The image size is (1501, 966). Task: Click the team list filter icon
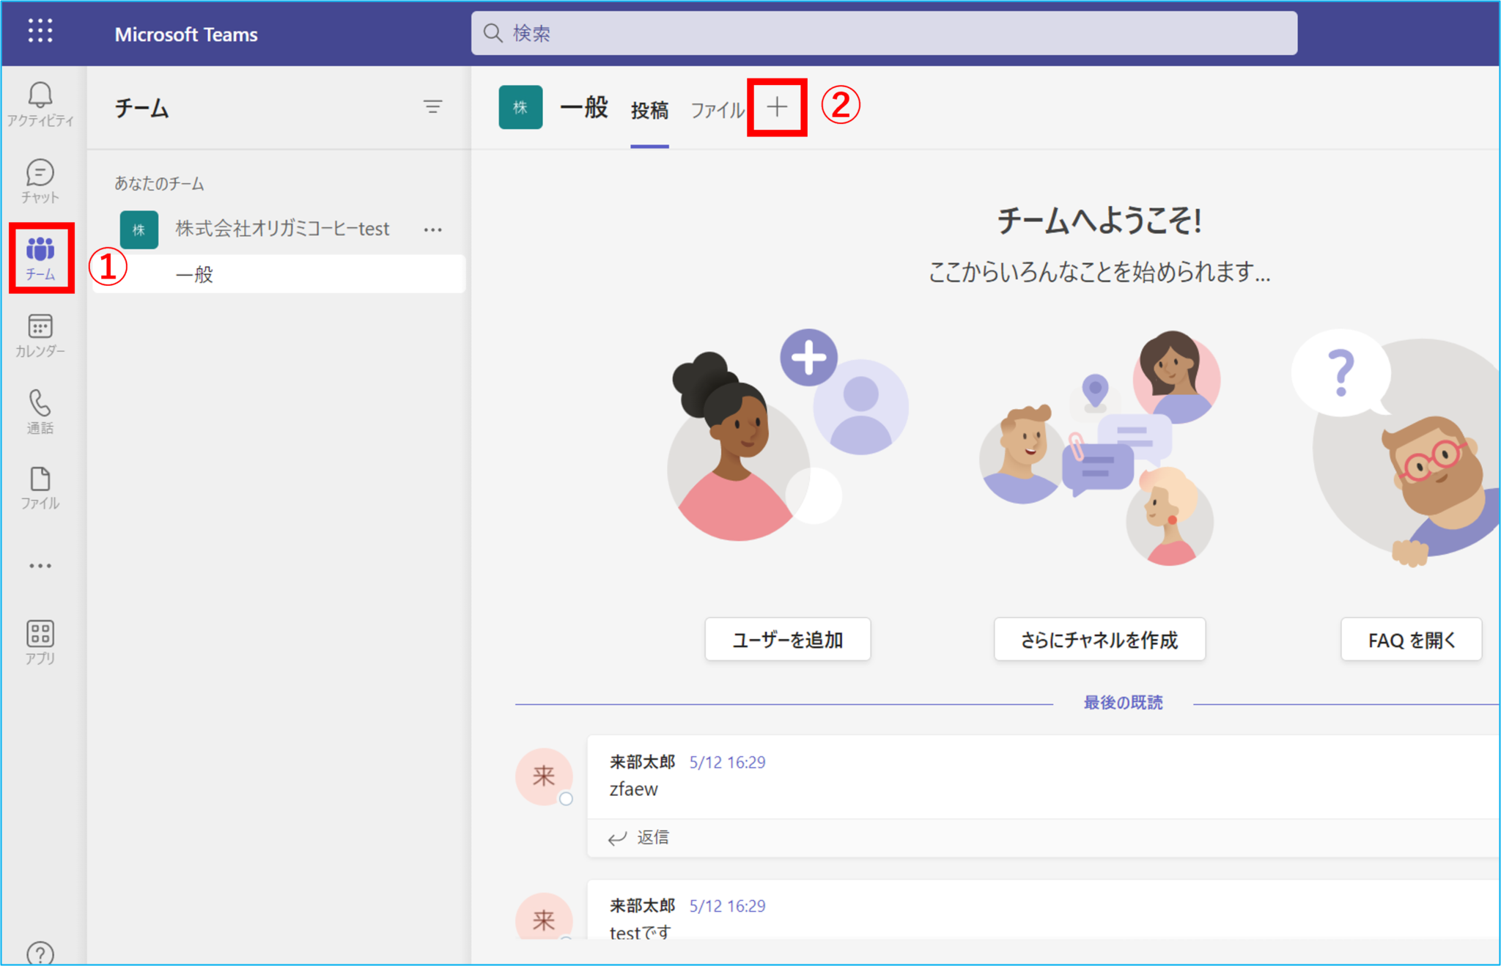tap(432, 108)
